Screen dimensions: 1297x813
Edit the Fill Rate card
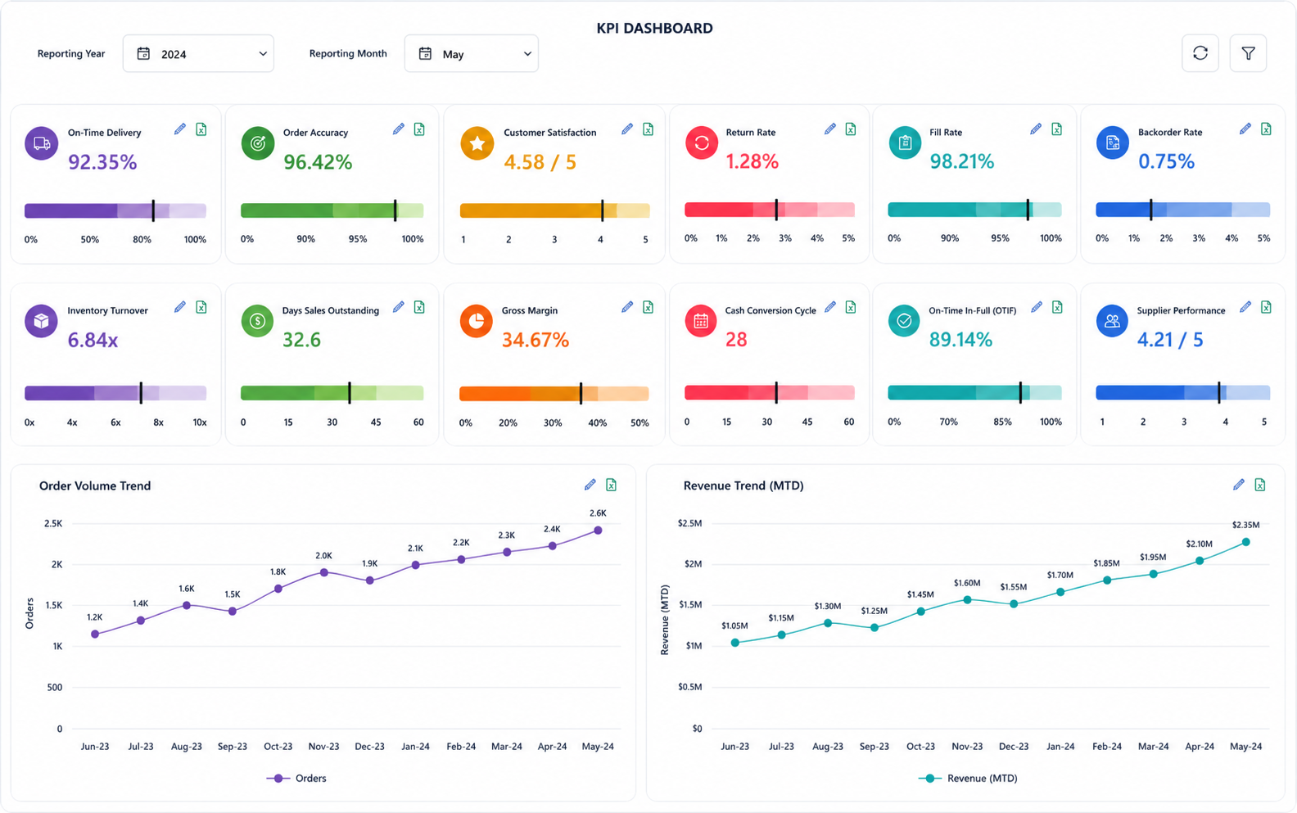pyautogui.click(x=1036, y=129)
